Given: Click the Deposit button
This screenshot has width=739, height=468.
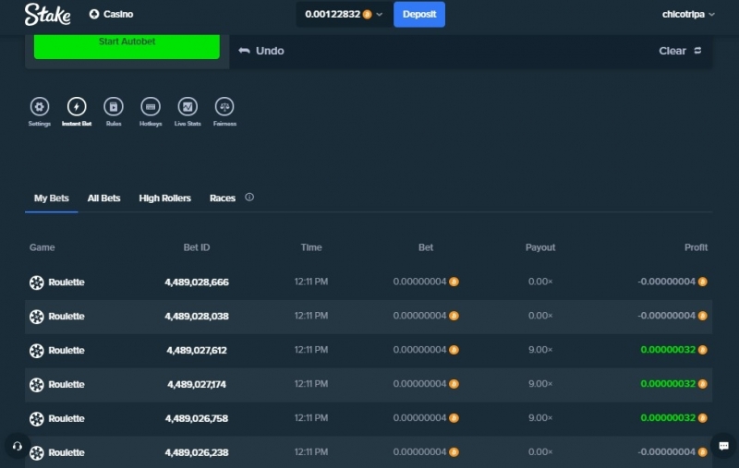Looking at the screenshot, I should coord(419,14).
